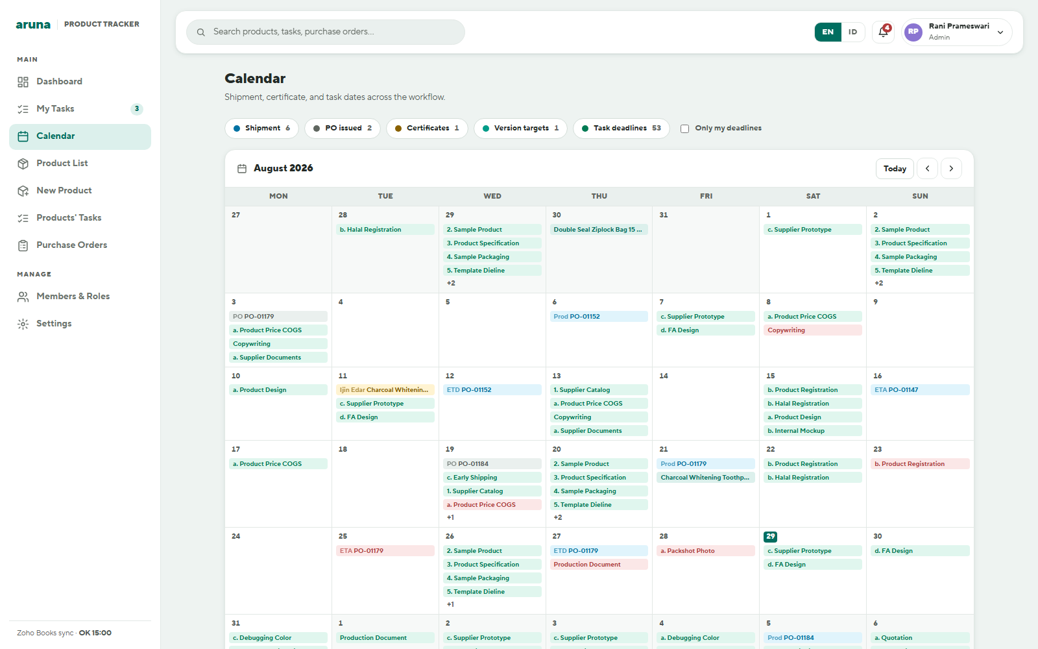Image resolution: width=1038 pixels, height=649 pixels.
Task: Open the ETA PO-01179 event
Action: click(385, 551)
